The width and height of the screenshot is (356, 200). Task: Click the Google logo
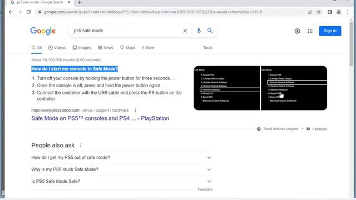[x=43, y=31]
